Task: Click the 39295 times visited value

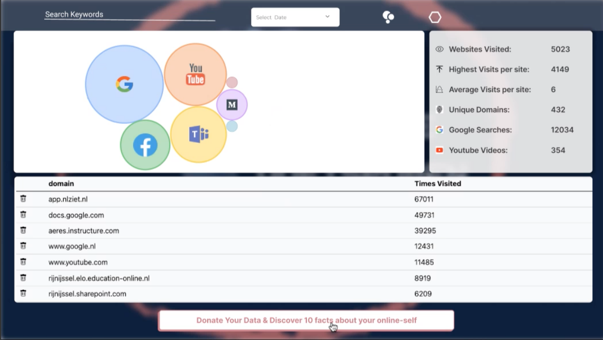Action: coord(425,231)
